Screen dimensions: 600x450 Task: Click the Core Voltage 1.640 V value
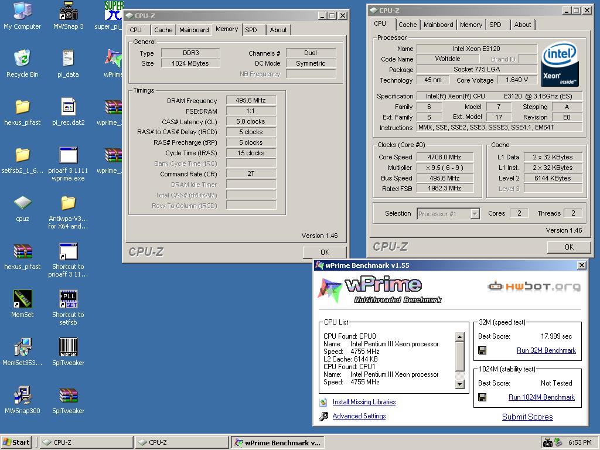pos(517,80)
